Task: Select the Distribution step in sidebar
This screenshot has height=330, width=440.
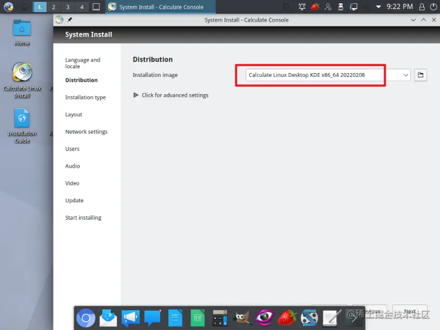Action: [x=81, y=80]
